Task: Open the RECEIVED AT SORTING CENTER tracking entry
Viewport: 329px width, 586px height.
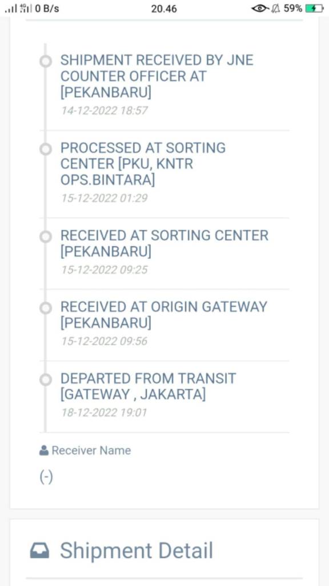Action: coord(166,244)
